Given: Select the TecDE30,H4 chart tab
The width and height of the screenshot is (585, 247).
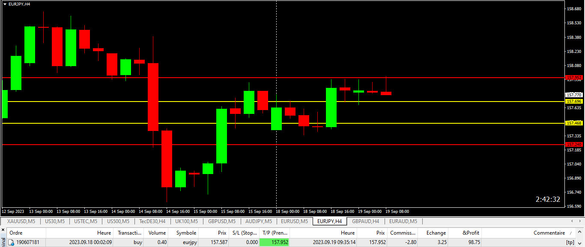Looking at the screenshot, I should (x=152, y=221).
